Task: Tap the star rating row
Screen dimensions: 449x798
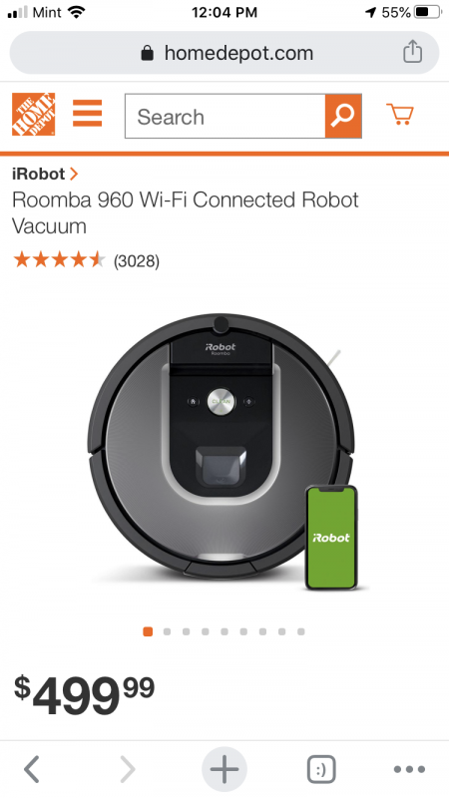Action: click(59, 260)
